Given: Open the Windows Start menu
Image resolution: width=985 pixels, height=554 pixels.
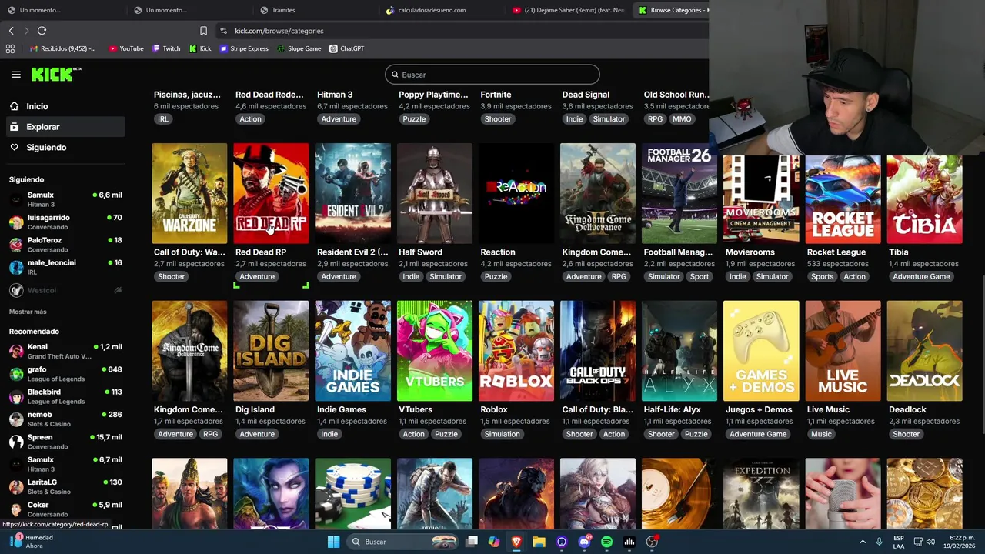Looking at the screenshot, I should click(333, 542).
